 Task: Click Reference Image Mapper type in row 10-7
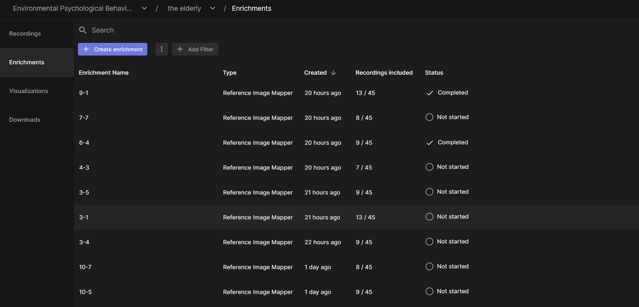258,267
